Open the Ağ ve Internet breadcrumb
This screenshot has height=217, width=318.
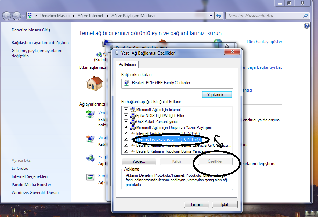coord(91,16)
